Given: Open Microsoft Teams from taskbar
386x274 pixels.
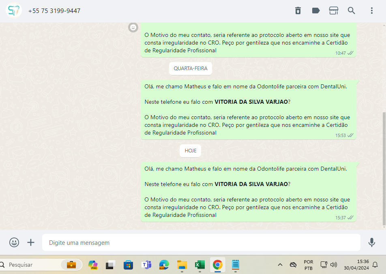Looking at the screenshot, I should click(x=146, y=265).
